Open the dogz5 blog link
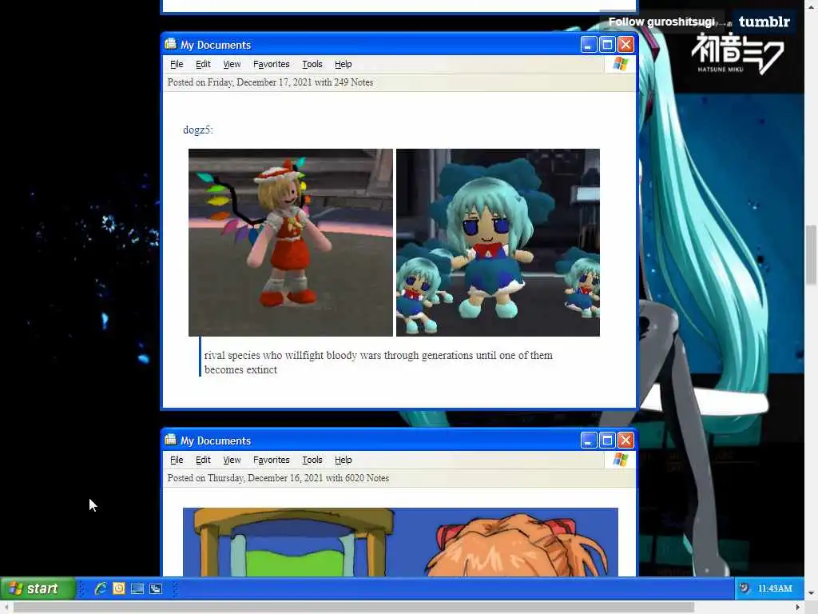Viewport: 818px width, 614px height. click(x=198, y=130)
